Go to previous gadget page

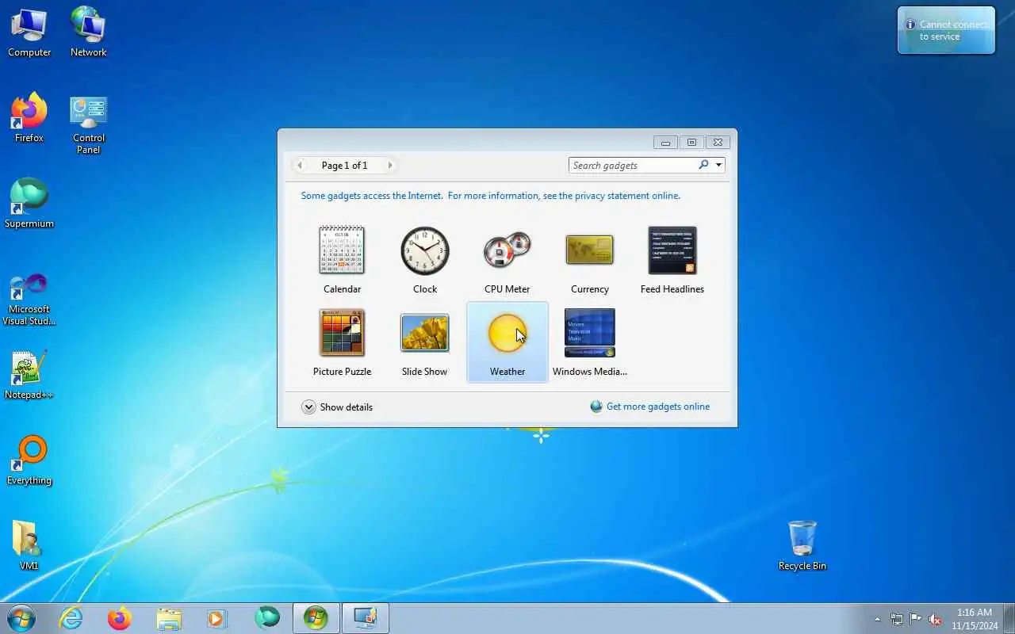click(x=300, y=165)
